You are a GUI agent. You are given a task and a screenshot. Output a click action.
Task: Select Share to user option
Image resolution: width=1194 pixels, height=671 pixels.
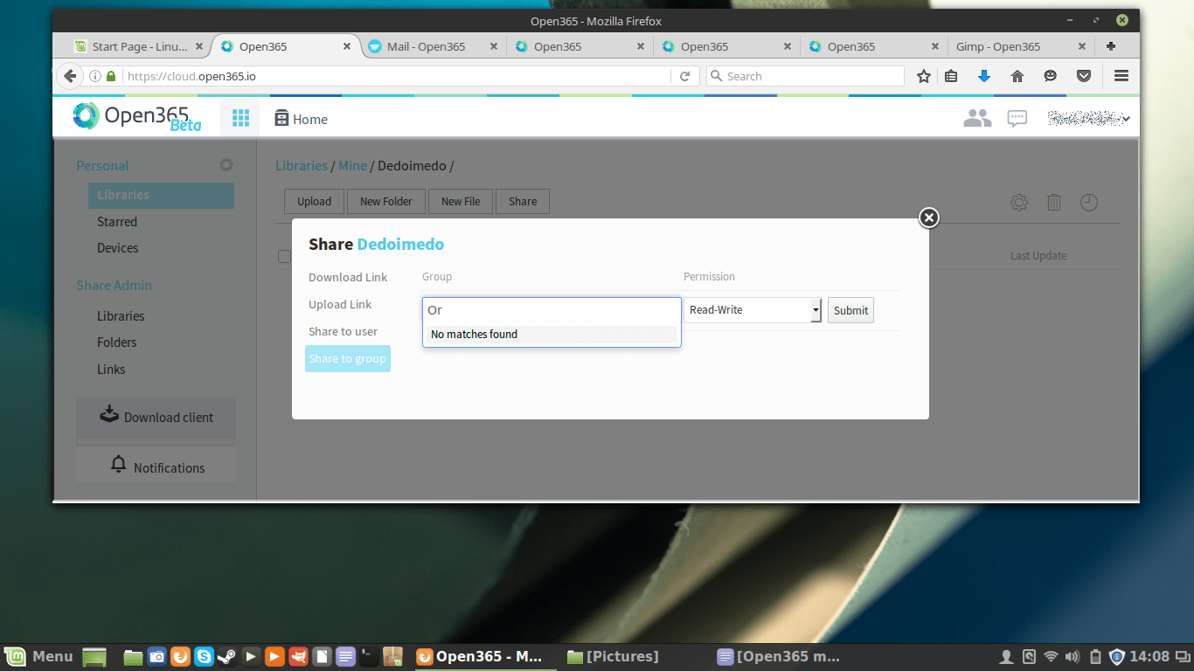point(344,331)
